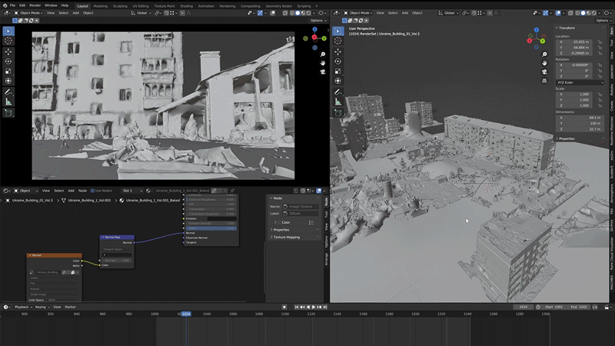The height and width of the screenshot is (346, 615).
Task: Open the Playback menu in the timeline
Action: coord(23,307)
